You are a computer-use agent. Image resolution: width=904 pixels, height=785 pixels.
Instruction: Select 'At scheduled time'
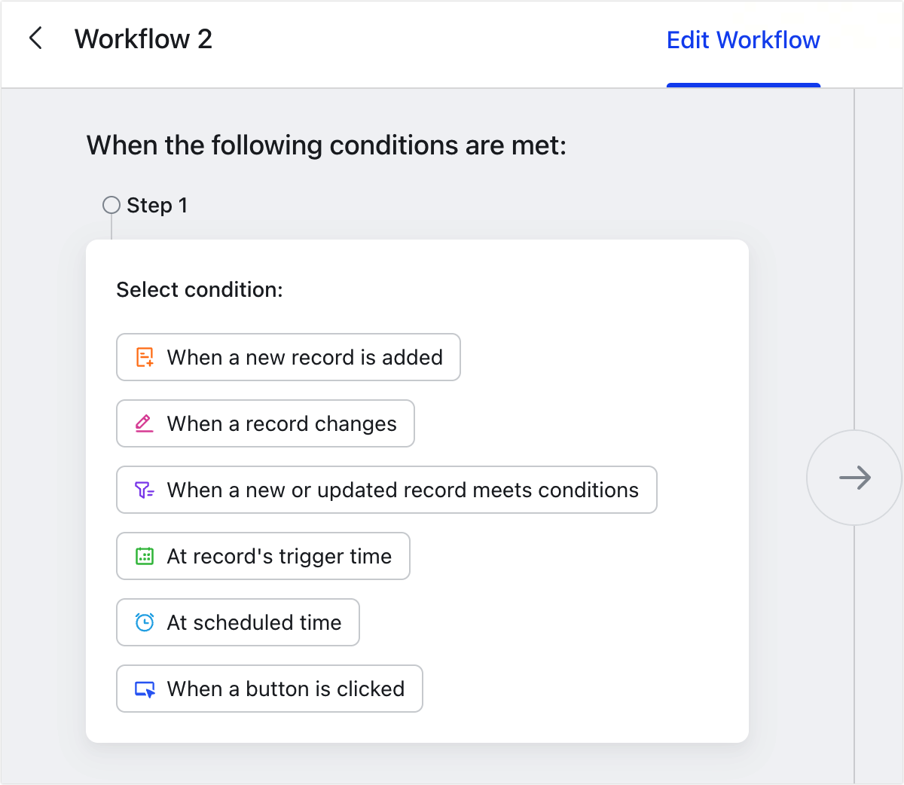(x=237, y=622)
